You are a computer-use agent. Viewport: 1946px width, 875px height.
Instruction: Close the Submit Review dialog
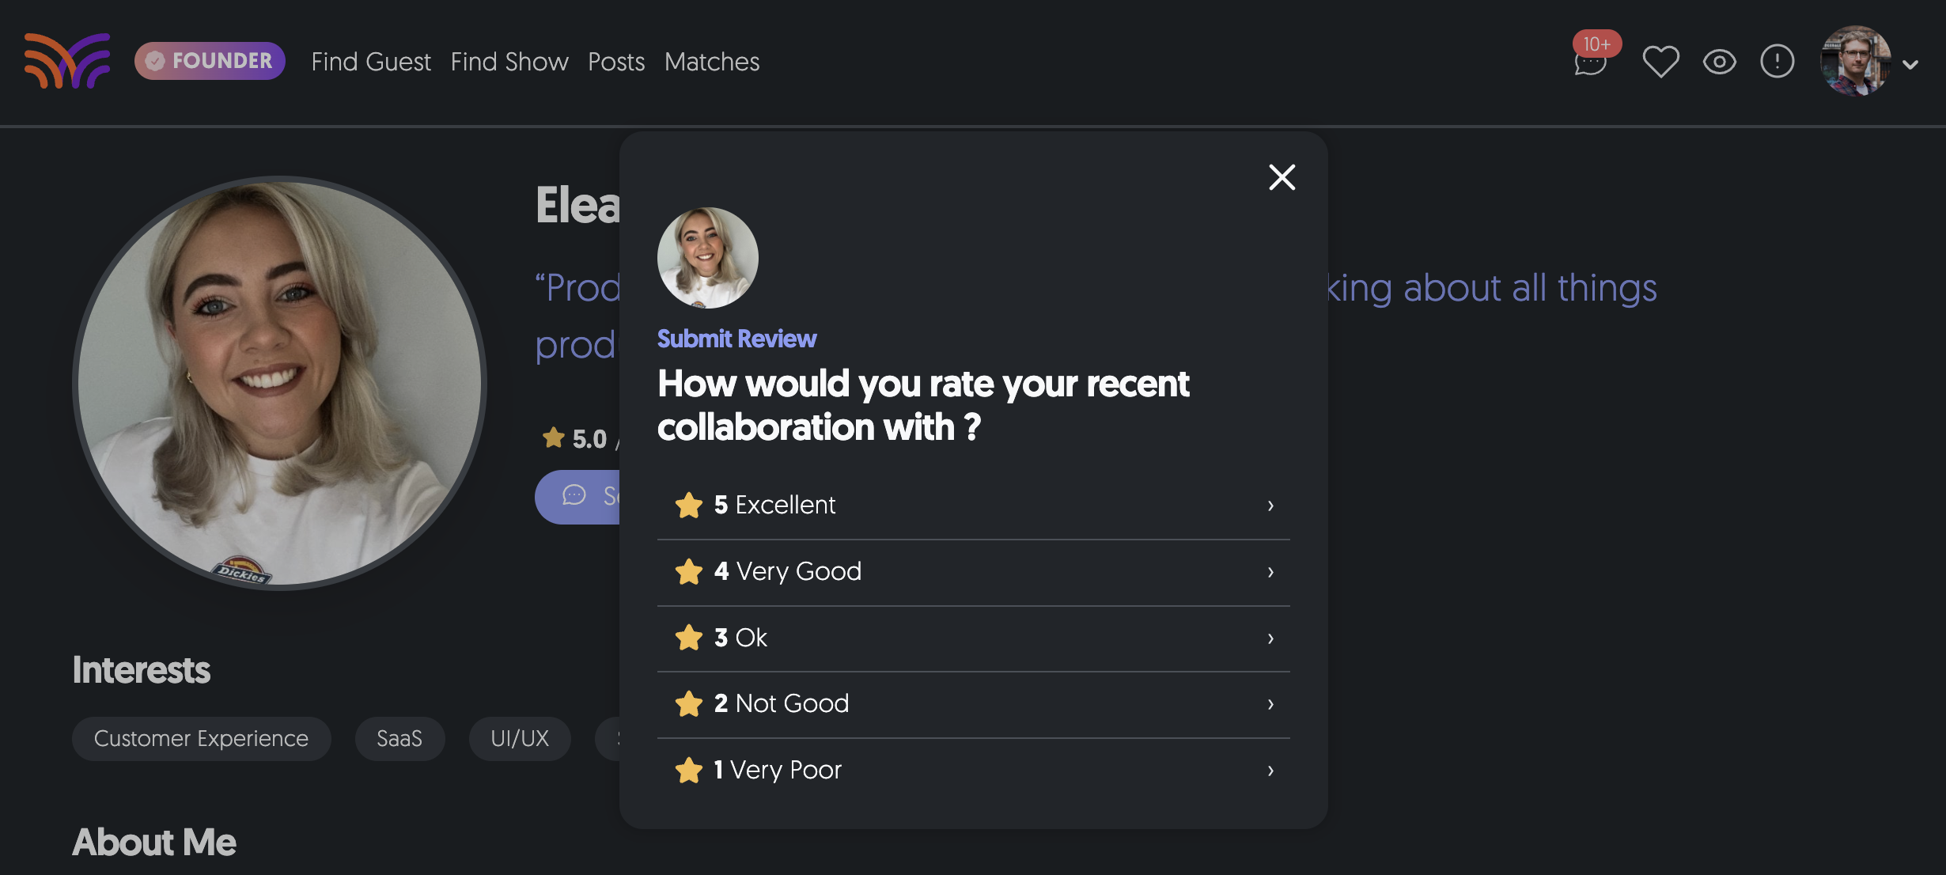pos(1282,177)
